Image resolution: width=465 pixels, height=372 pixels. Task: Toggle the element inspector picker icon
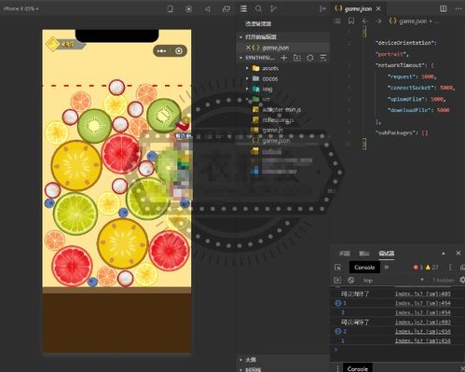coord(338,268)
